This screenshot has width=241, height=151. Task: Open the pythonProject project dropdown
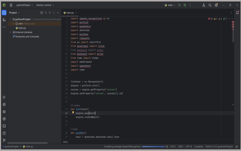pos(25,5)
